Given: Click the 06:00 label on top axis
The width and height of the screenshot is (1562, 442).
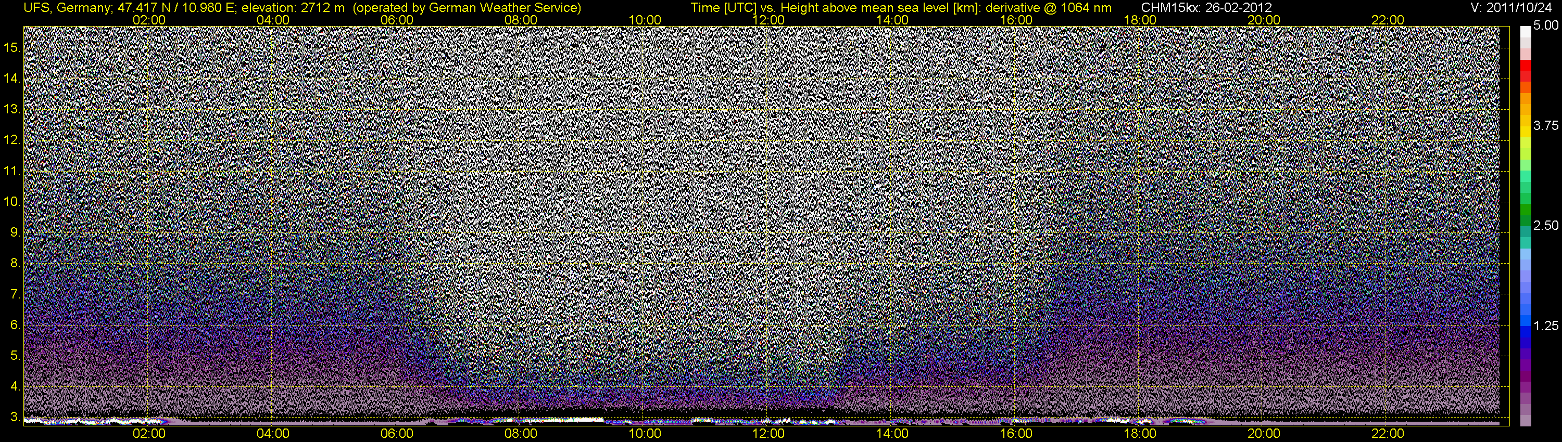Looking at the screenshot, I should [397, 20].
